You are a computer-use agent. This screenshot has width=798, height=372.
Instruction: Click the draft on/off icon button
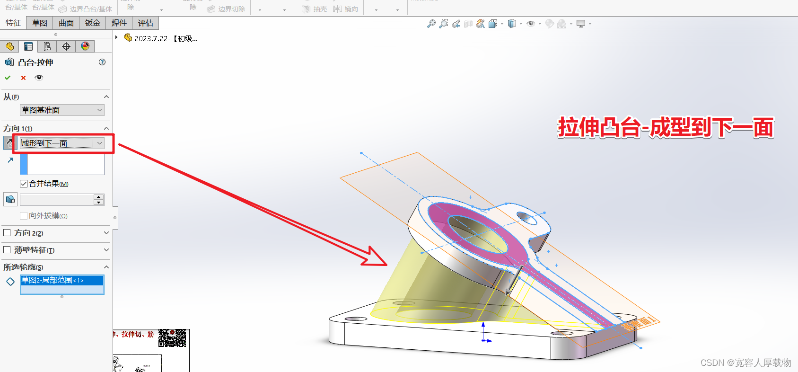coord(10,199)
